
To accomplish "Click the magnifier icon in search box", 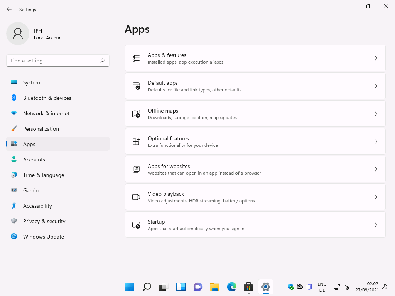I will point(102,61).
